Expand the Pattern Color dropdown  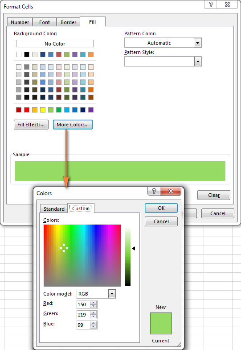tap(198, 43)
